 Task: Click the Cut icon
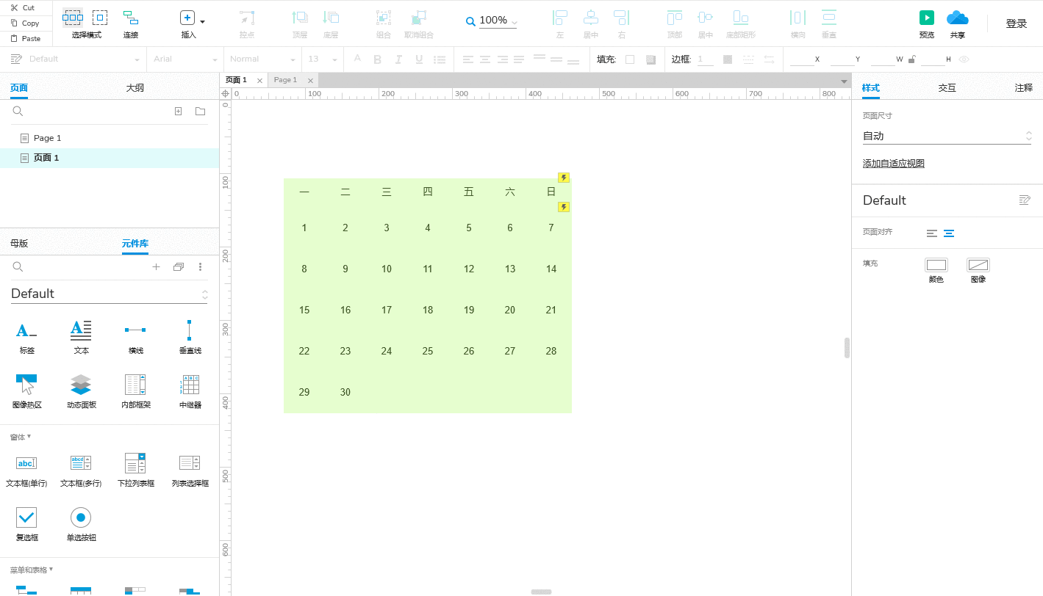(x=14, y=7)
